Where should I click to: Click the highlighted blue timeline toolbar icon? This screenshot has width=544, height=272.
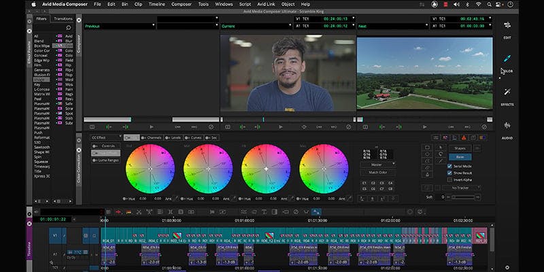pyautogui.click(x=316, y=211)
